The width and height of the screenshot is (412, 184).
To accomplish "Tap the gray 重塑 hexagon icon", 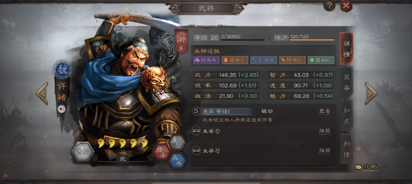I will [177, 143].
